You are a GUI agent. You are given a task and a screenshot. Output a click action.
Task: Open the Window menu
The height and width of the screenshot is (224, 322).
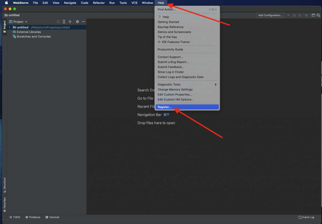point(147,3)
